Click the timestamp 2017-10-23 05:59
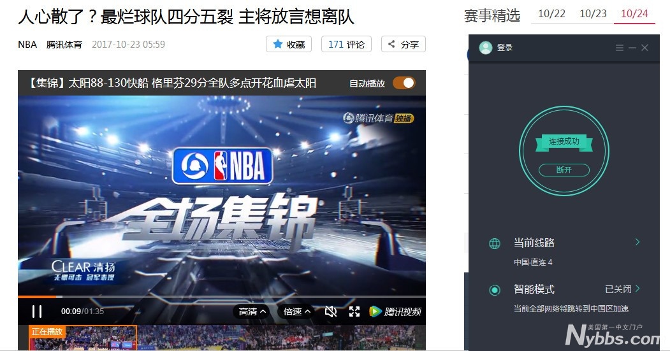Image resolution: width=670 pixels, height=351 pixels. coord(128,45)
